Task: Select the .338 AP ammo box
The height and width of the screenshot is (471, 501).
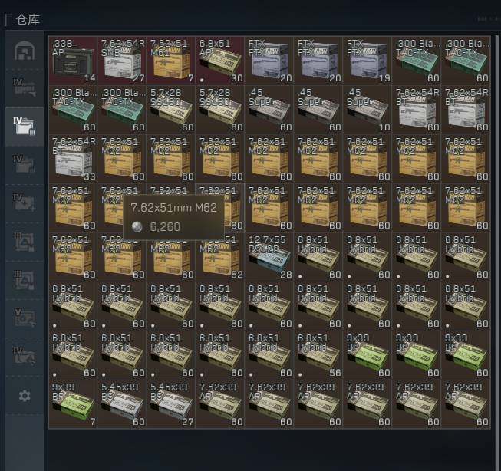Action: click(x=74, y=61)
